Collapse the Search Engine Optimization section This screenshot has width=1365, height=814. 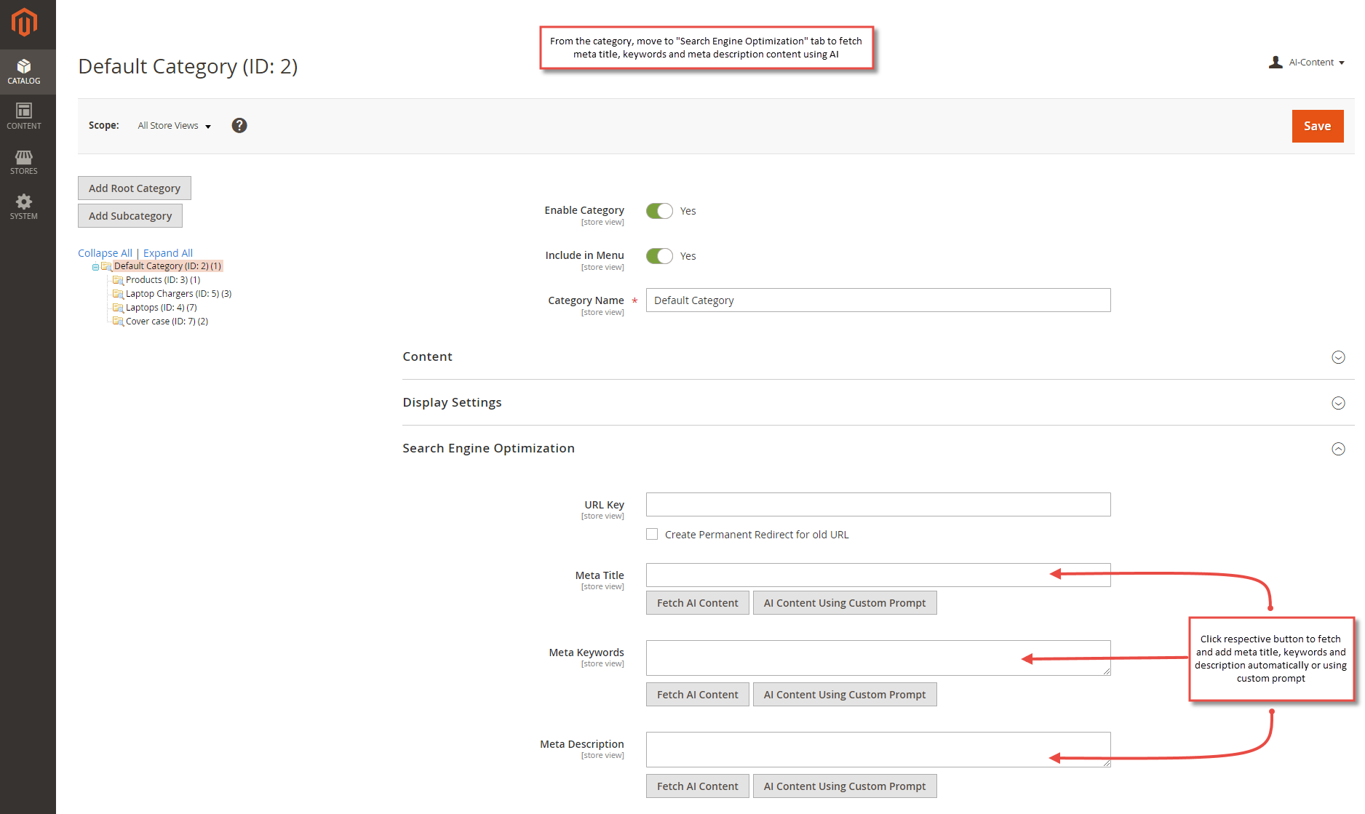coord(1338,449)
